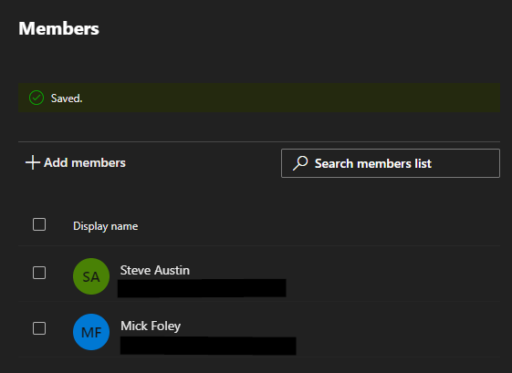
Task: Click the green SA avatar circle
Action: click(91, 276)
